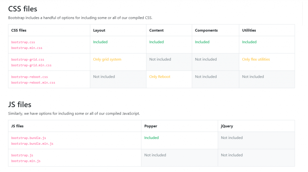Click the "Only grid system" cell
308x172 pixels.
coord(107,59)
